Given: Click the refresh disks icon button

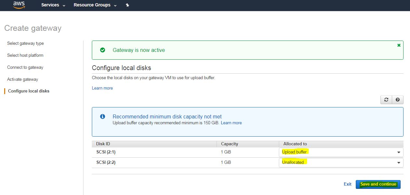Looking at the screenshot, I should point(386,100).
